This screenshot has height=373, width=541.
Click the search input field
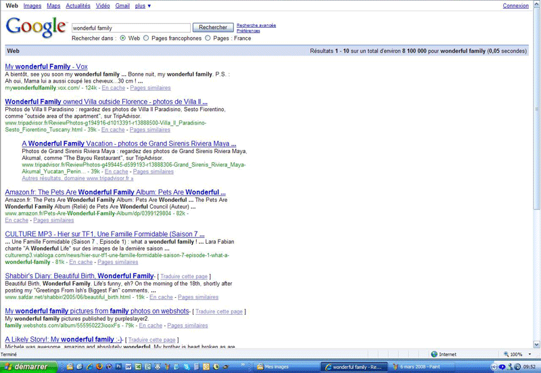tap(131, 28)
